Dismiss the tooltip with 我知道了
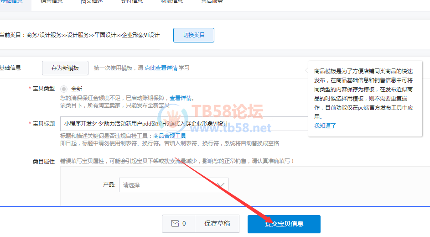This screenshot has height=237, width=430. (x=325, y=126)
